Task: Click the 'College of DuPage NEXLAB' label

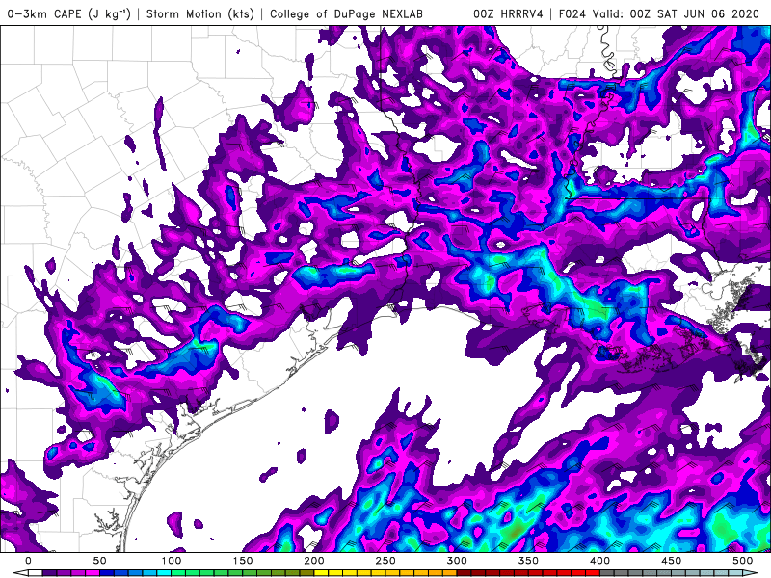Action: click(x=346, y=13)
